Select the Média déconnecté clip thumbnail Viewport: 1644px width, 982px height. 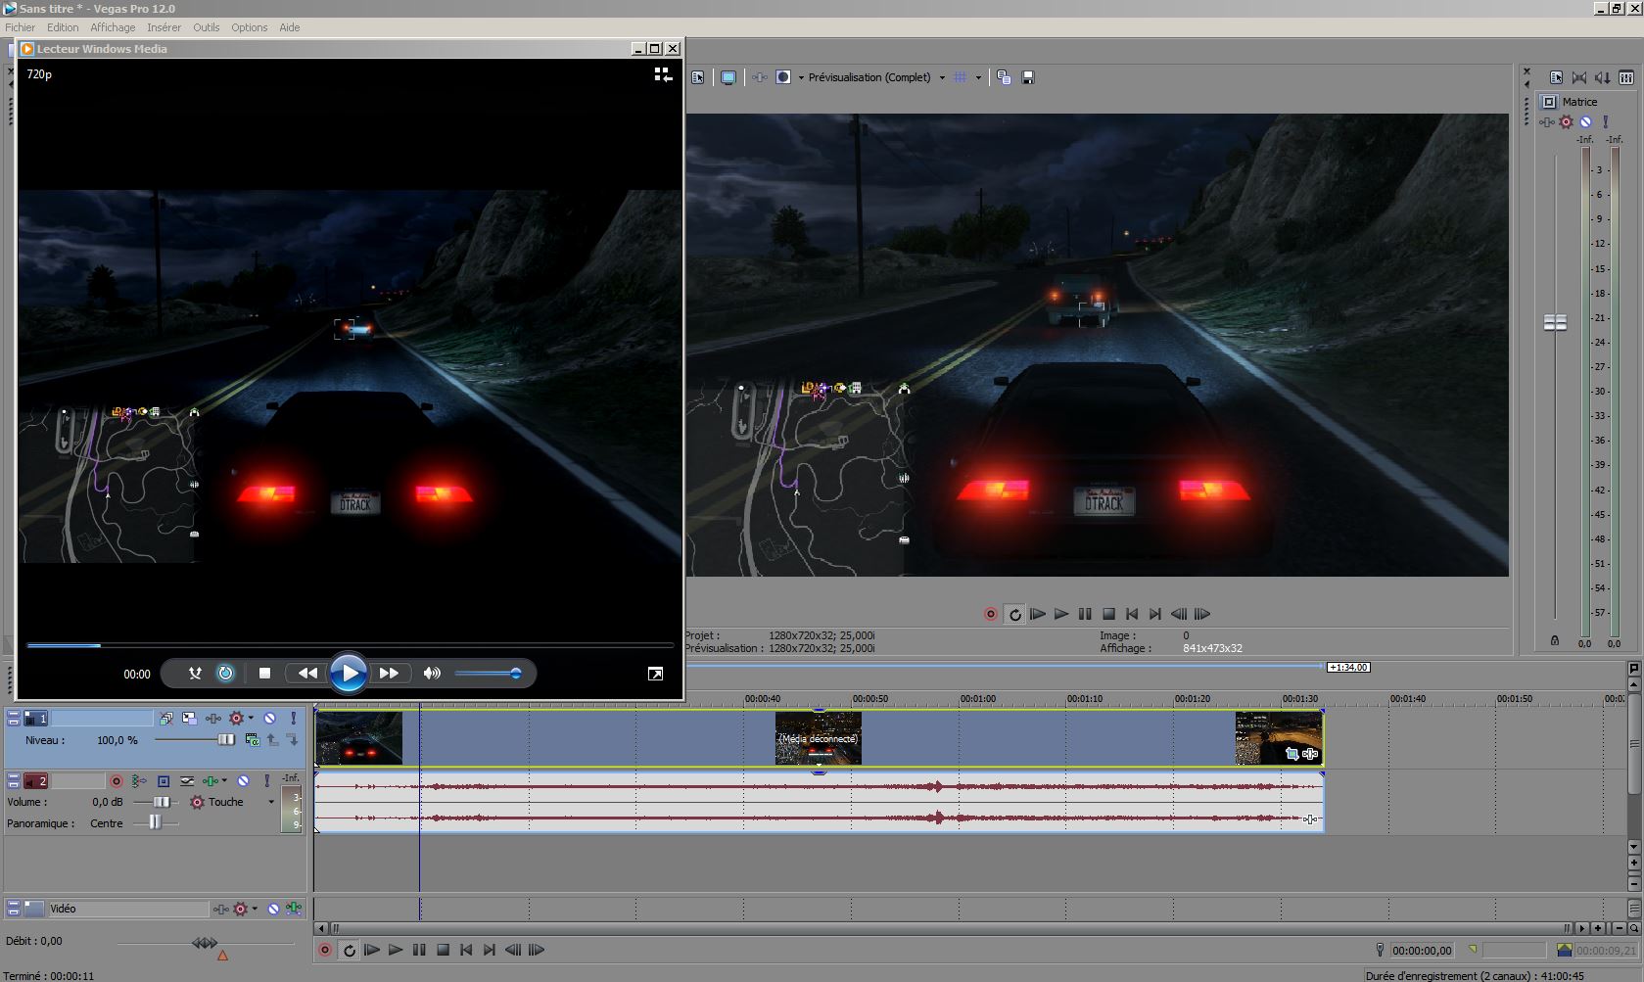(818, 738)
